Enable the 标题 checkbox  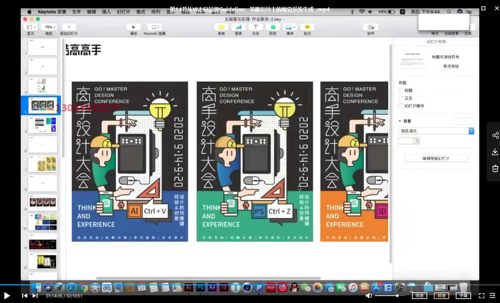tap(401, 91)
